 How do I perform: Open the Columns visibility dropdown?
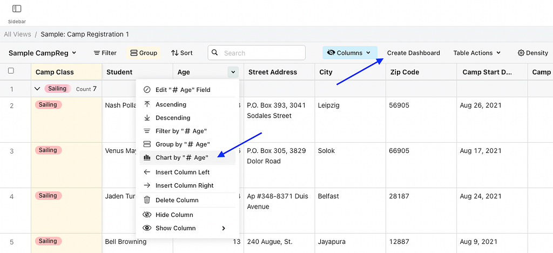click(x=350, y=52)
